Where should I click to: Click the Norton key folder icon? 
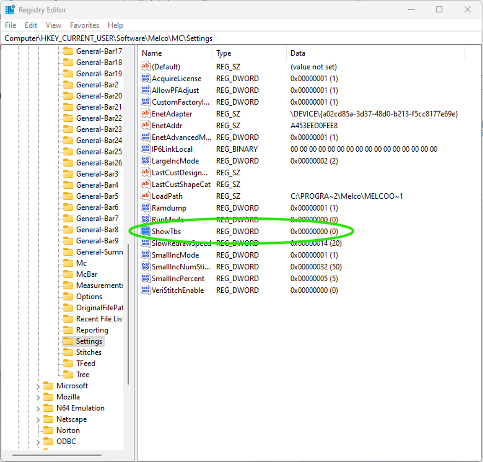48,430
